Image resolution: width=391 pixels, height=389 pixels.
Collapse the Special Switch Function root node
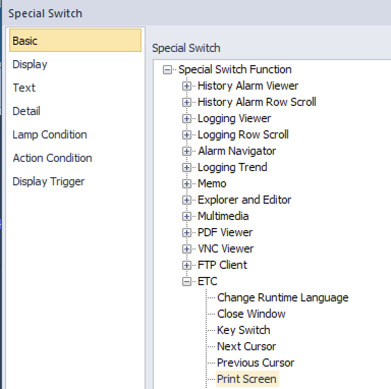click(167, 70)
